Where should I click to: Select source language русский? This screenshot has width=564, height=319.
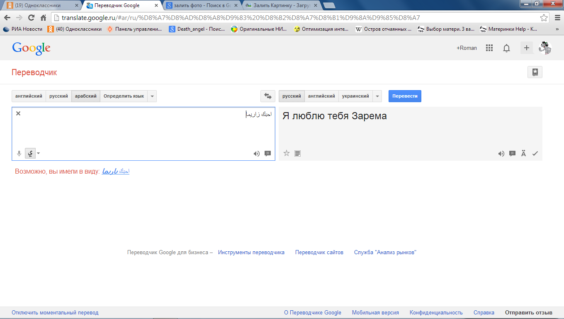tap(58, 96)
